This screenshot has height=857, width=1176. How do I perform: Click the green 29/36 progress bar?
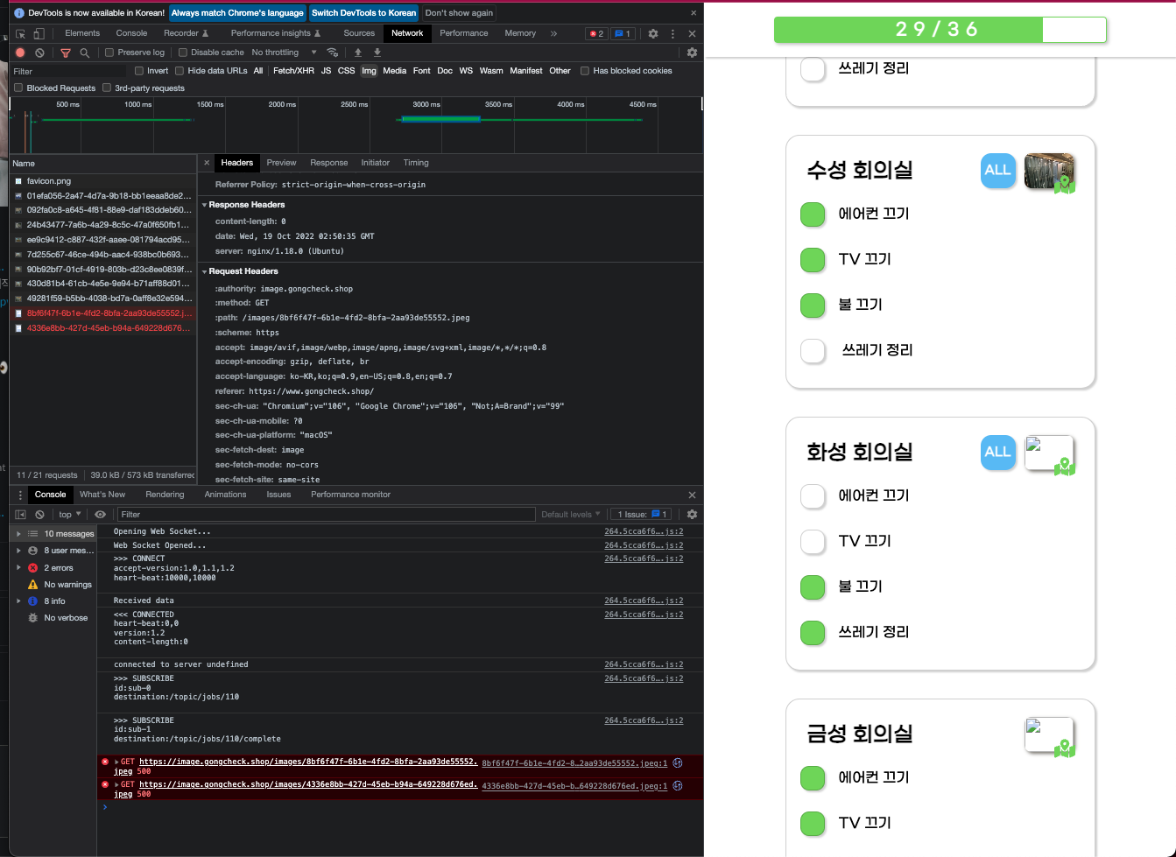(907, 30)
